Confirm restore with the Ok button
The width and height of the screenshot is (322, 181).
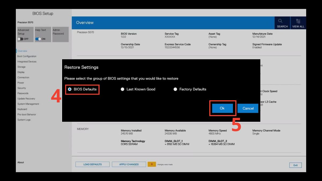(x=222, y=108)
